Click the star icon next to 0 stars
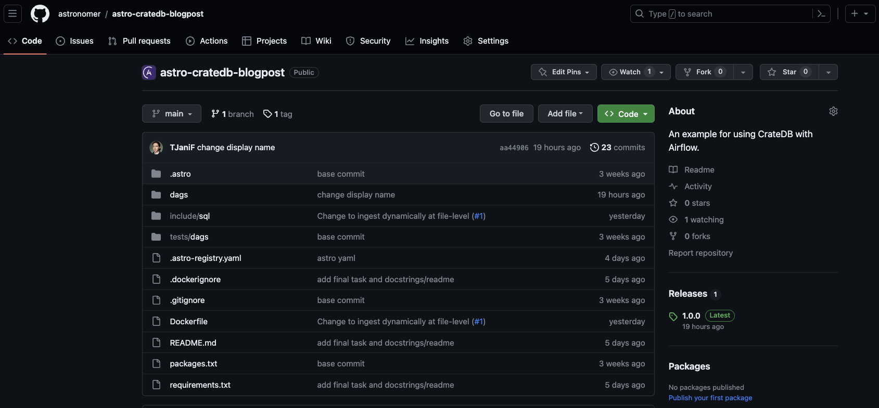 click(x=673, y=203)
